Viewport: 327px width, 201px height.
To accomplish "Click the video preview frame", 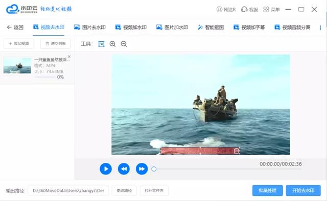I will 201,104.
